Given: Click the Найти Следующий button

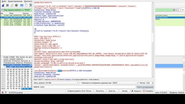Looking at the screenshot, I should click(x=145, y=87).
